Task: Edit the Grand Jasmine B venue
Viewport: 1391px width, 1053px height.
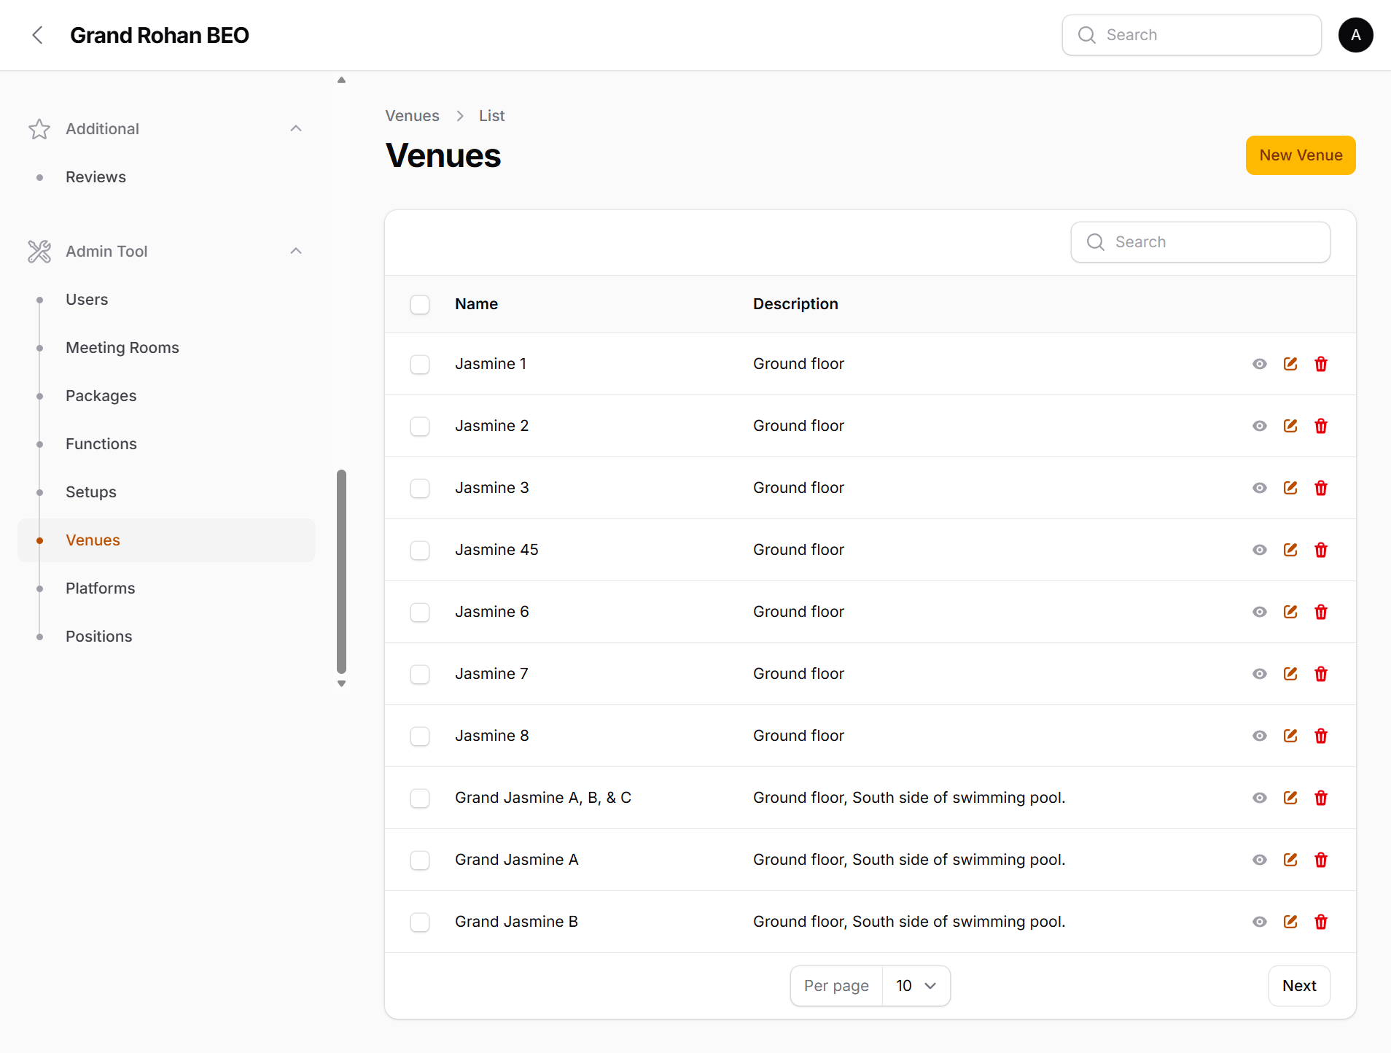Action: pos(1290,922)
